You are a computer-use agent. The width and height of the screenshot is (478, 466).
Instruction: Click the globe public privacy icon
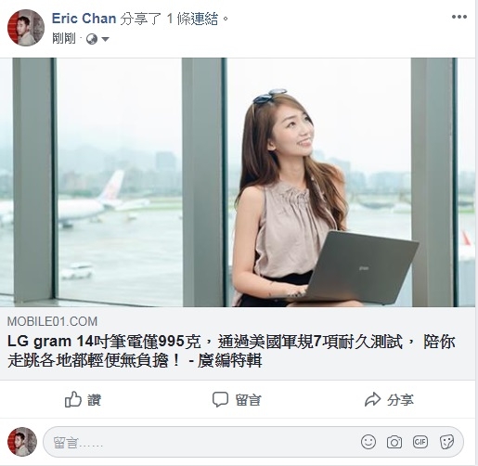[92, 39]
